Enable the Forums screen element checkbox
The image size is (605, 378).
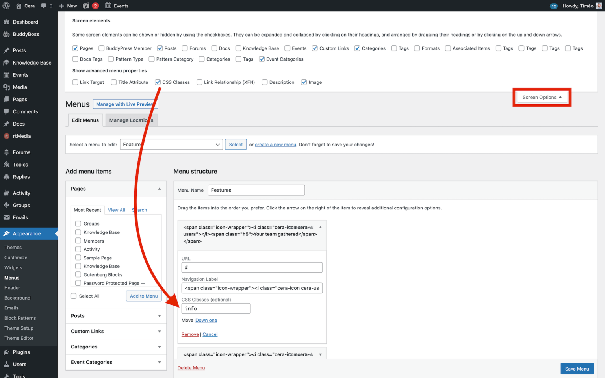tap(185, 48)
